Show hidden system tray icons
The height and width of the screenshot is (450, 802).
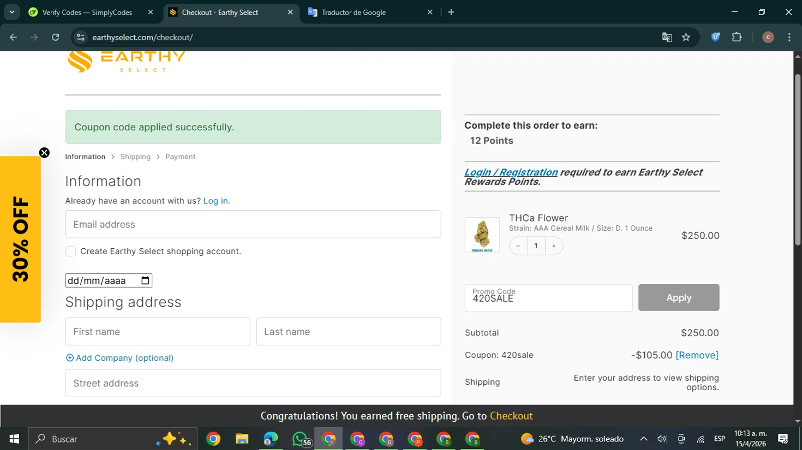(x=644, y=439)
